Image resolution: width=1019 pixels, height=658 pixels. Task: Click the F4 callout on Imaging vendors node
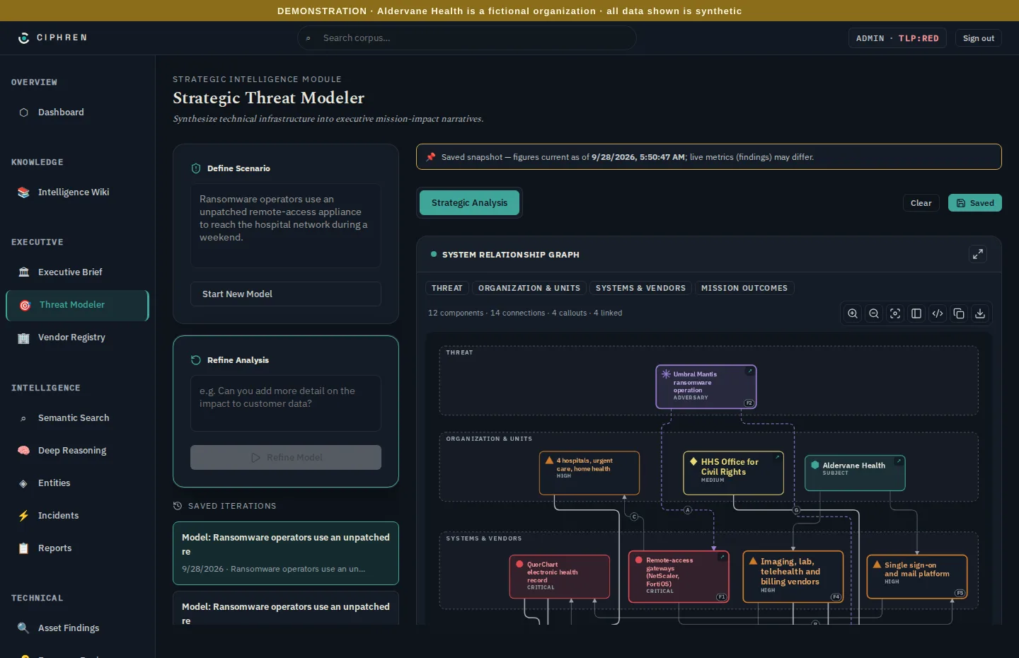coord(836,597)
